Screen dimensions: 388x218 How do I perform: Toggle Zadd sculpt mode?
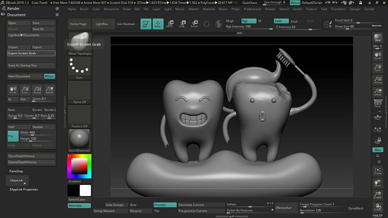click(x=281, y=21)
